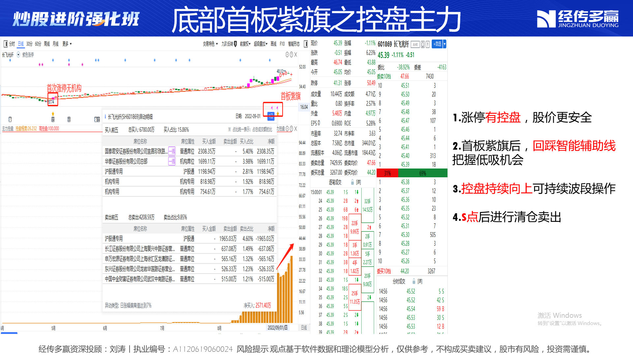The image size is (633, 356).
Task: Collapse the left sidebar panel icon
Action: tap(5, 44)
